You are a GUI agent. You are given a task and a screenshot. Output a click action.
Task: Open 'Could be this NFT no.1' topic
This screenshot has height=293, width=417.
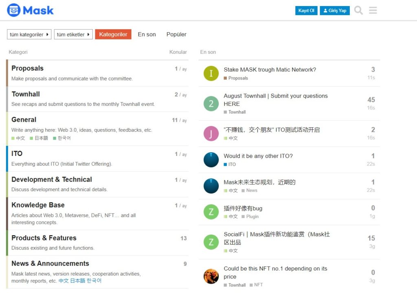point(276,273)
